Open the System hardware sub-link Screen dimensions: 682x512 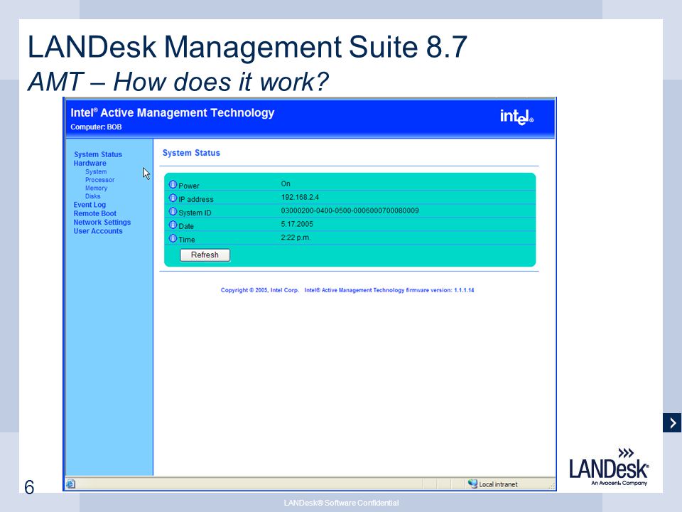96,171
